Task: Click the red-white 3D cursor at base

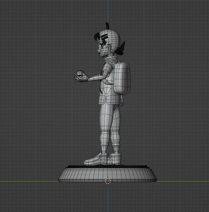Action: coord(108,181)
